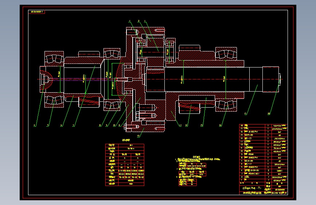316x205 pixels.
Task: Select the parameter table title above the red table
Action: (126, 140)
